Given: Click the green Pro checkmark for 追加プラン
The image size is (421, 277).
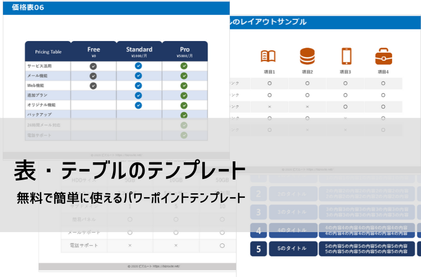Looking at the screenshot, I should point(184,96).
